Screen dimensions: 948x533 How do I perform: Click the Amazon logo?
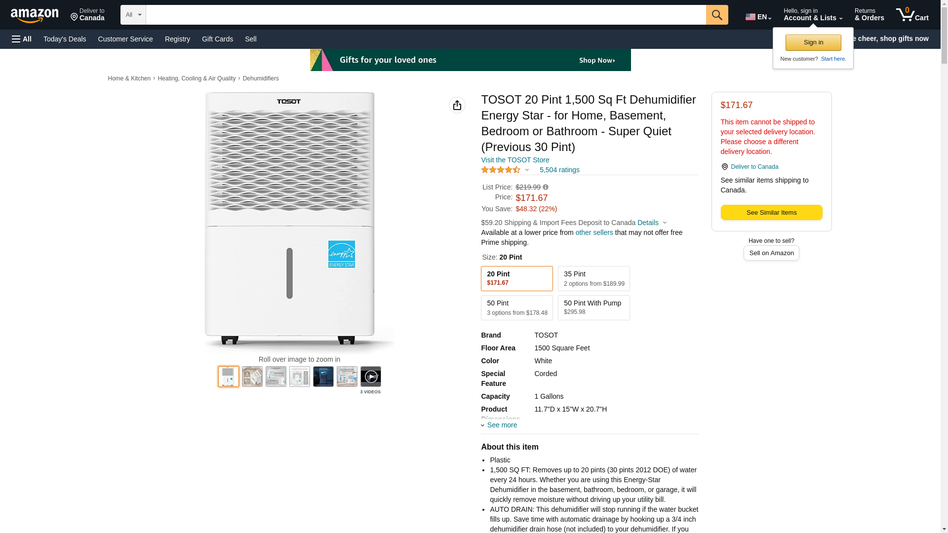click(x=35, y=15)
